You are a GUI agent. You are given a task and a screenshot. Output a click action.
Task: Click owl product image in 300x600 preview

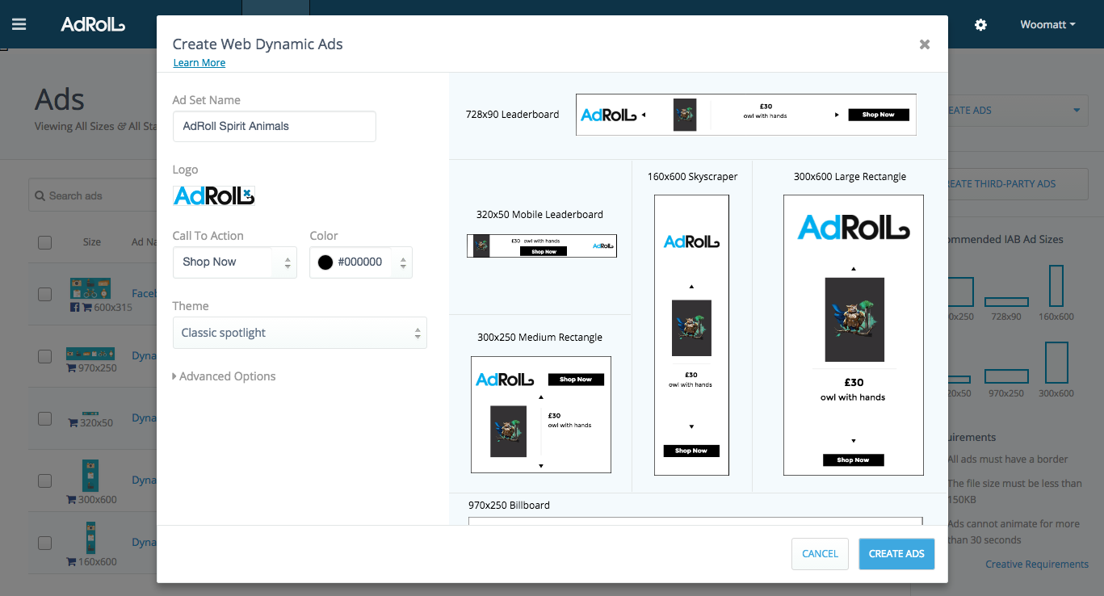click(854, 319)
